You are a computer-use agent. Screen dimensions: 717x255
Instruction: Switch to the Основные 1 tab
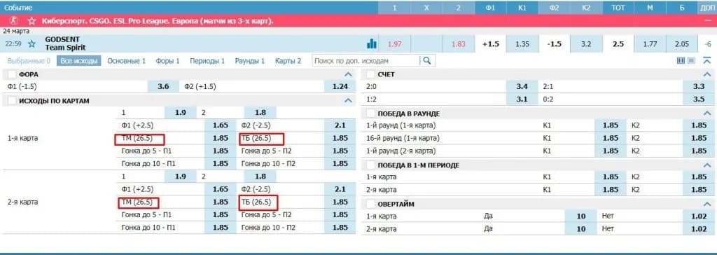[127, 61]
